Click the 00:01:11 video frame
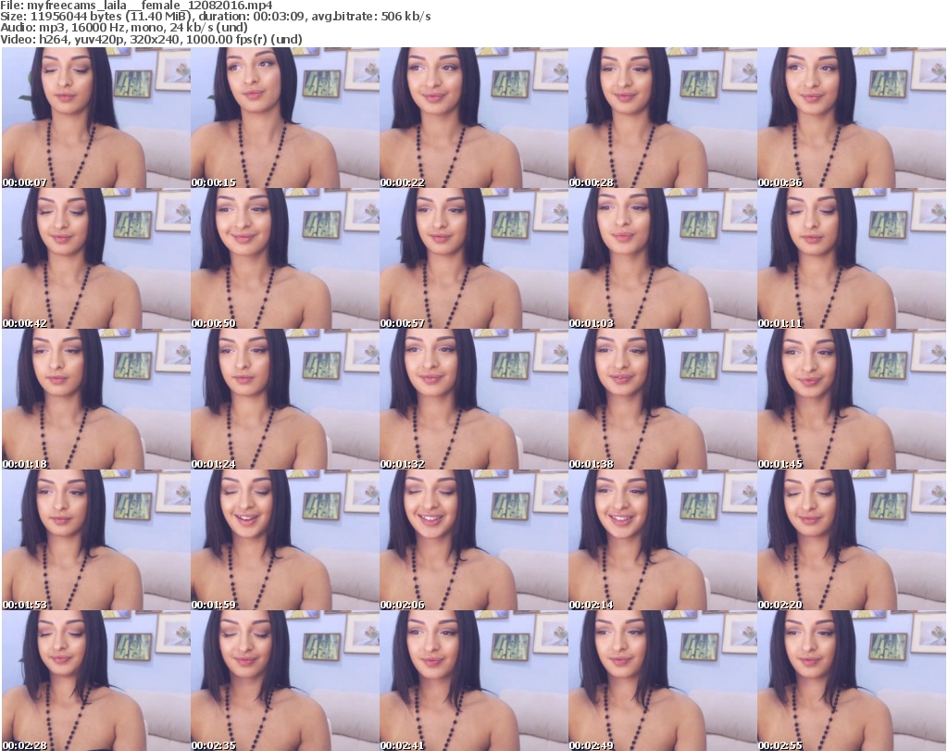The height and width of the screenshot is (751, 948). coord(852,258)
